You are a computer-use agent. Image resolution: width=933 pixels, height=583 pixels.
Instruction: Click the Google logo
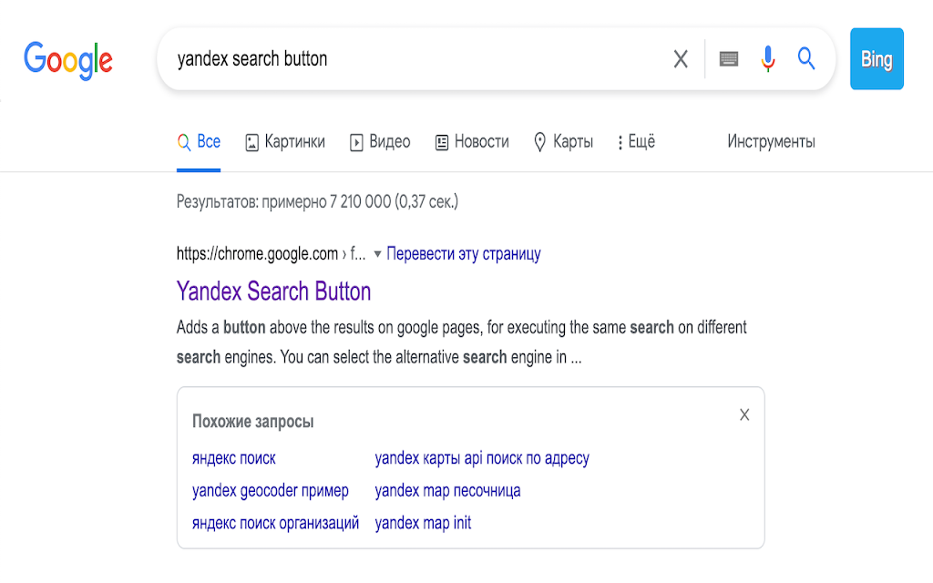click(68, 59)
